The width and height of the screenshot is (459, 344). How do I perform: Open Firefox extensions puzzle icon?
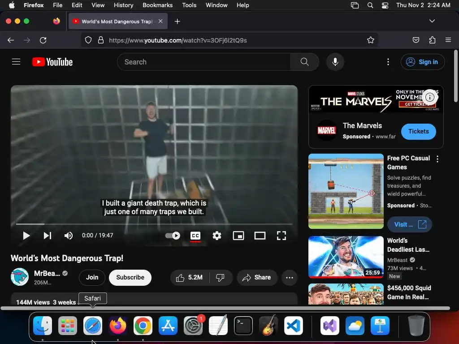click(432, 40)
